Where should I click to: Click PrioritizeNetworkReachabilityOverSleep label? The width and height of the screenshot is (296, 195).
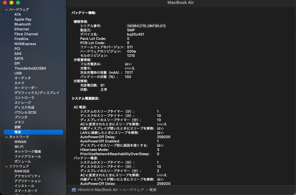(x=115, y=154)
